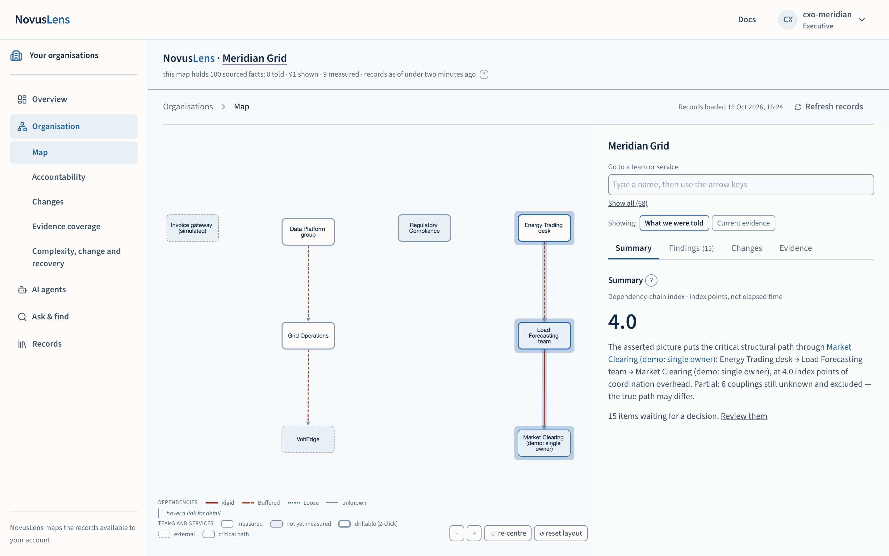The height and width of the screenshot is (556, 889).
Task: Switch to Current evidence view
Action: coord(743,223)
